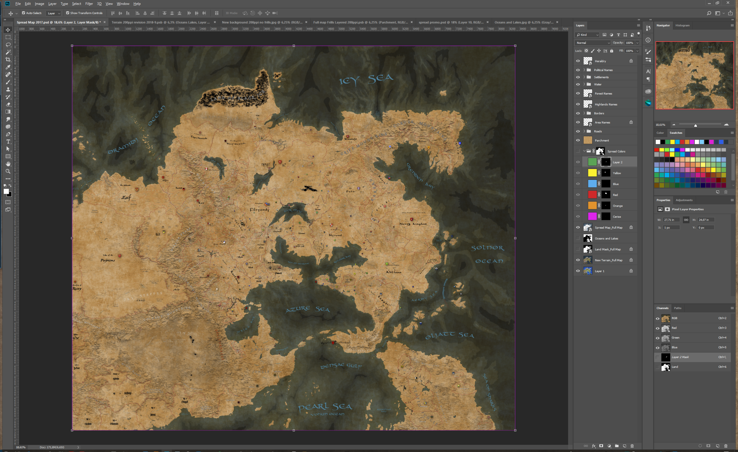Click the foreground color swatch
This screenshot has height=452, width=738.
(6, 191)
